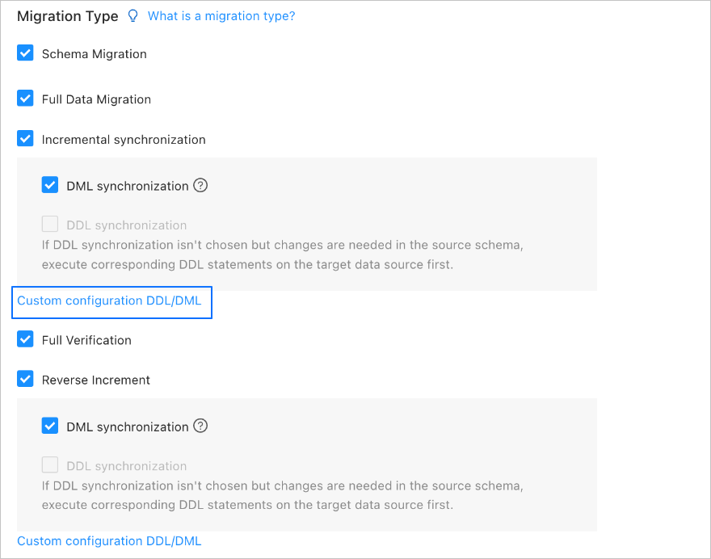Toggle the Full Verification checkbox
Viewport: 711px width, 559px height.
click(25, 340)
